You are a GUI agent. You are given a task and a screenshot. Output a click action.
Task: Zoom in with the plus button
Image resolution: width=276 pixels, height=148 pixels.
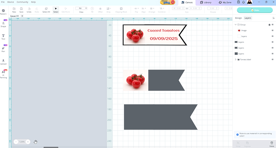click(28, 142)
